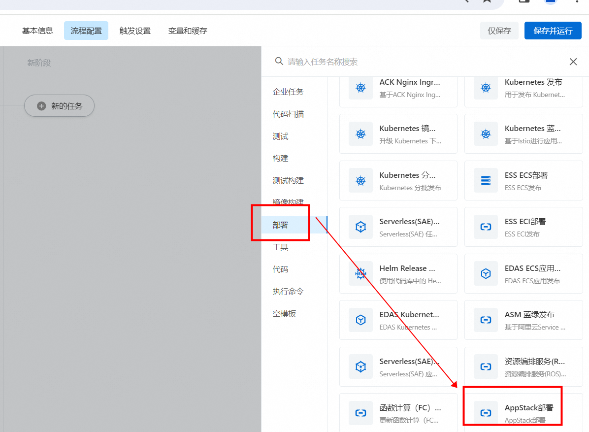Choose the Kubernetes 镜... task title
The image size is (589, 432).
tap(408, 129)
